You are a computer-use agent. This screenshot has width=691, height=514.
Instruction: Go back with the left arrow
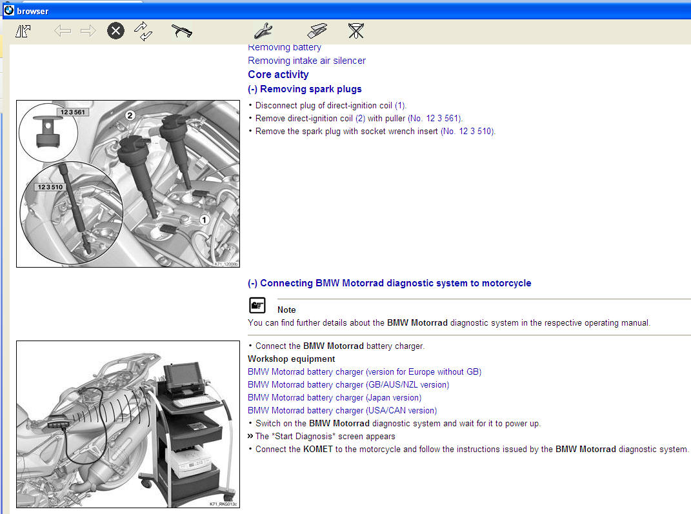pyautogui.click(x=62, y=31)
